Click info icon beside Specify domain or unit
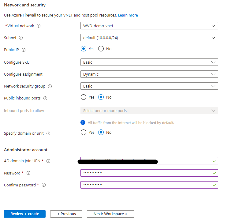 (48, 133)
